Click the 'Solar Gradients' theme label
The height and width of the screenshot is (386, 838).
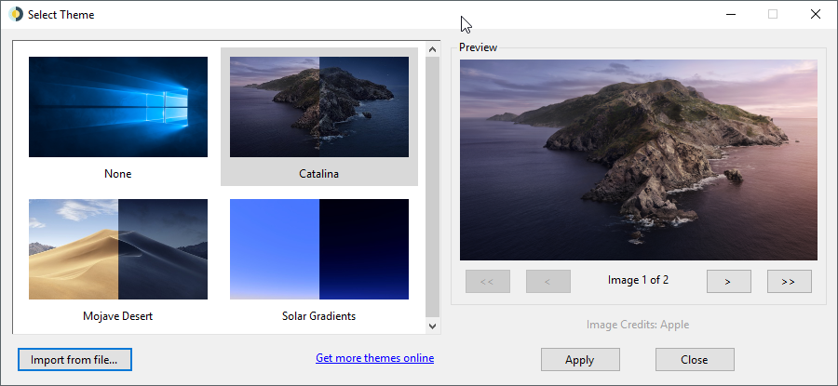click(319, 316)
